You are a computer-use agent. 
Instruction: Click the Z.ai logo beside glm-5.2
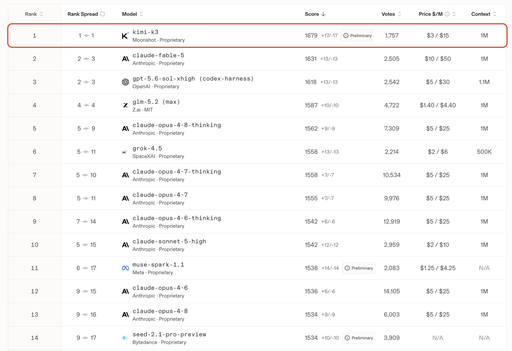click(x=125, y=105)
